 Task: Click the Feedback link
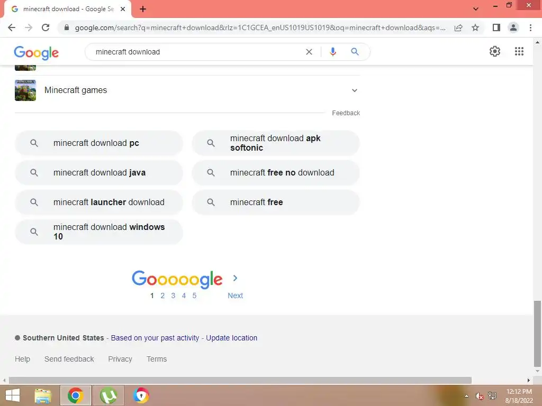point(346,113)
